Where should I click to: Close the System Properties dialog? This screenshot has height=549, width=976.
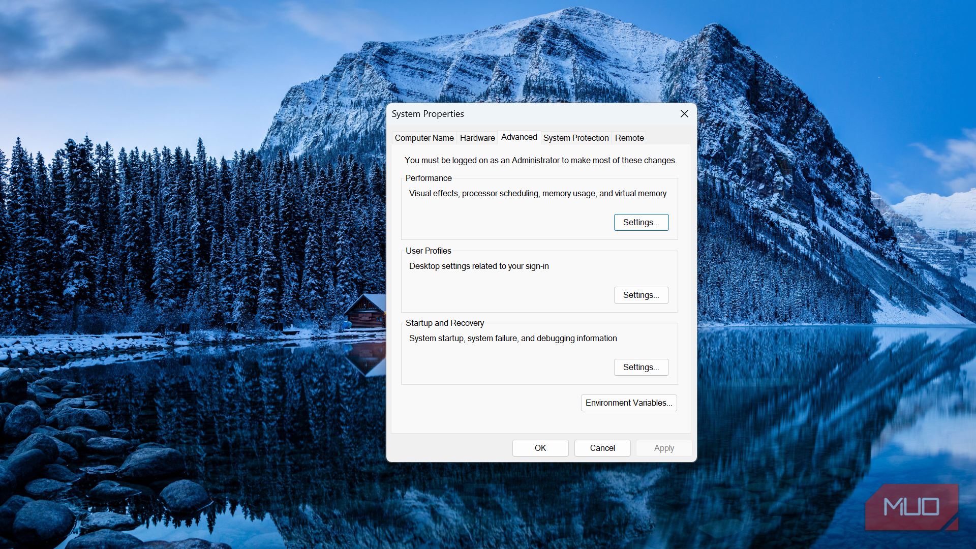coord(684,114)
